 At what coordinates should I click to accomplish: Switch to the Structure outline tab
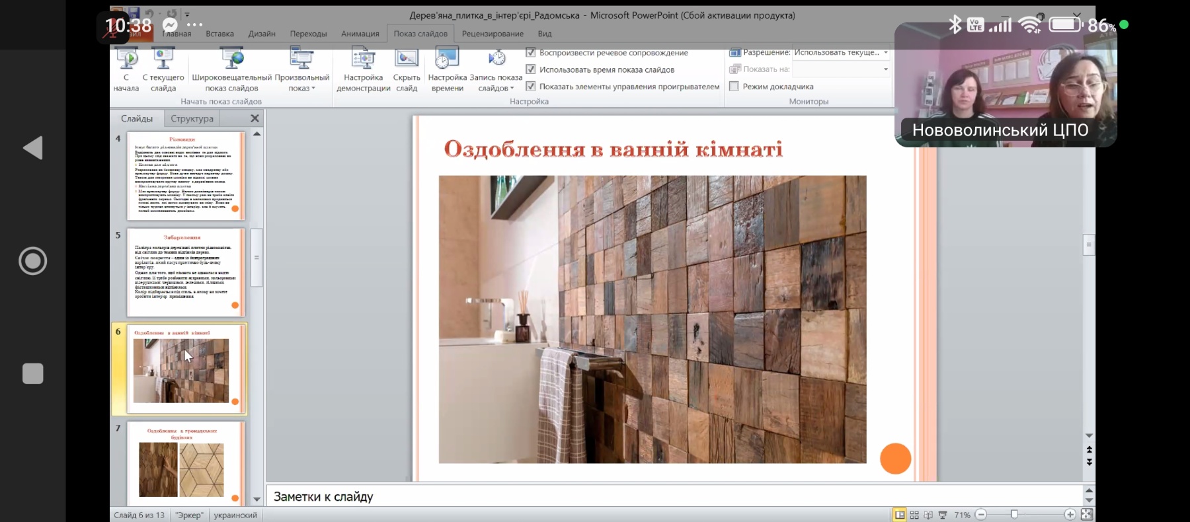[192, 118]
